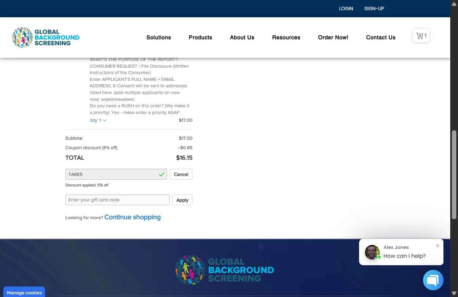This screenshot has height=297, width=458.
Task: Click the coupon discount amount –$0.85
Action: [x=185, y=148]
